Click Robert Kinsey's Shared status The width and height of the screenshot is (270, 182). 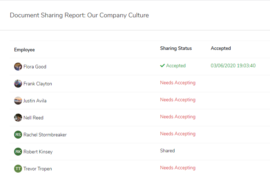167,151
